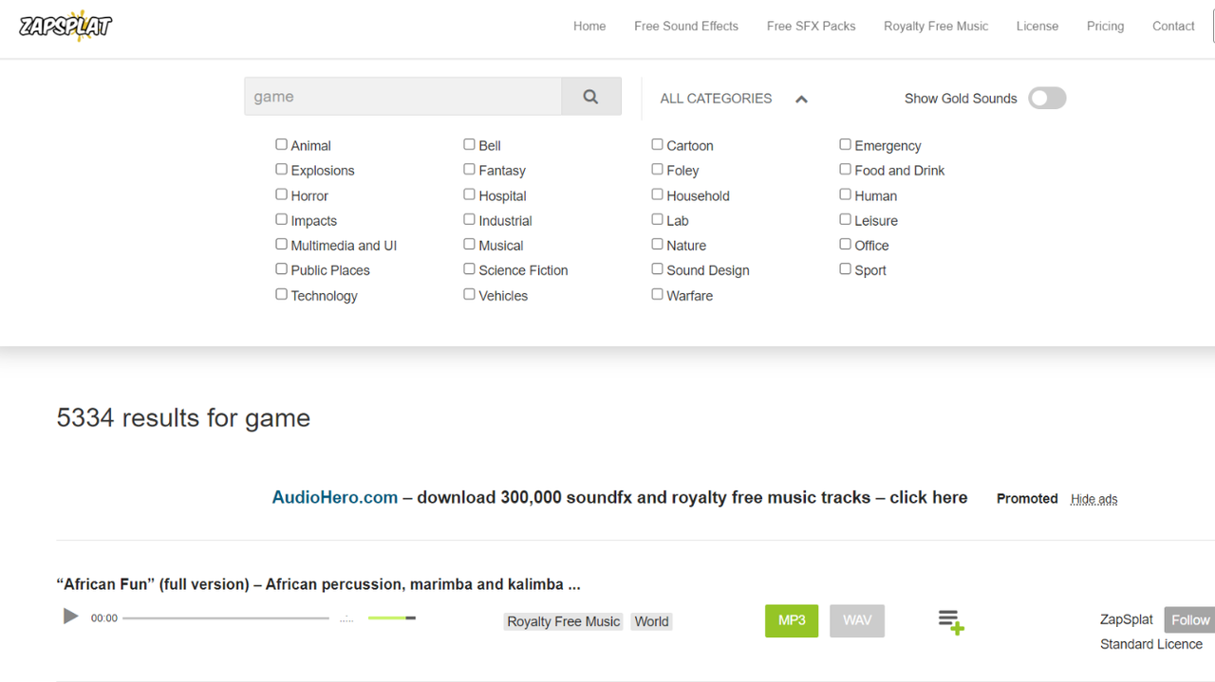This screenshot has height=682, width=1215.
Task: Check the Sound Design checkbox
Action: click(x=657, y=268)
